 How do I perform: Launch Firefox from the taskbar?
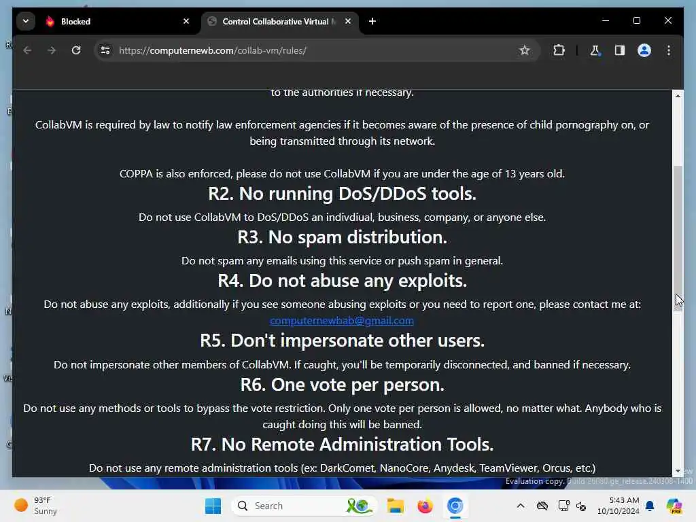[x=425, y=506]
